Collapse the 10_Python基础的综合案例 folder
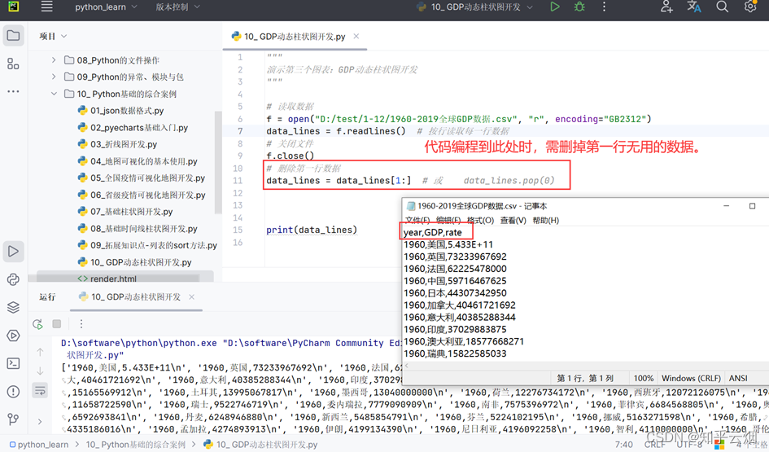769x452 pixels. coord(54,94)
